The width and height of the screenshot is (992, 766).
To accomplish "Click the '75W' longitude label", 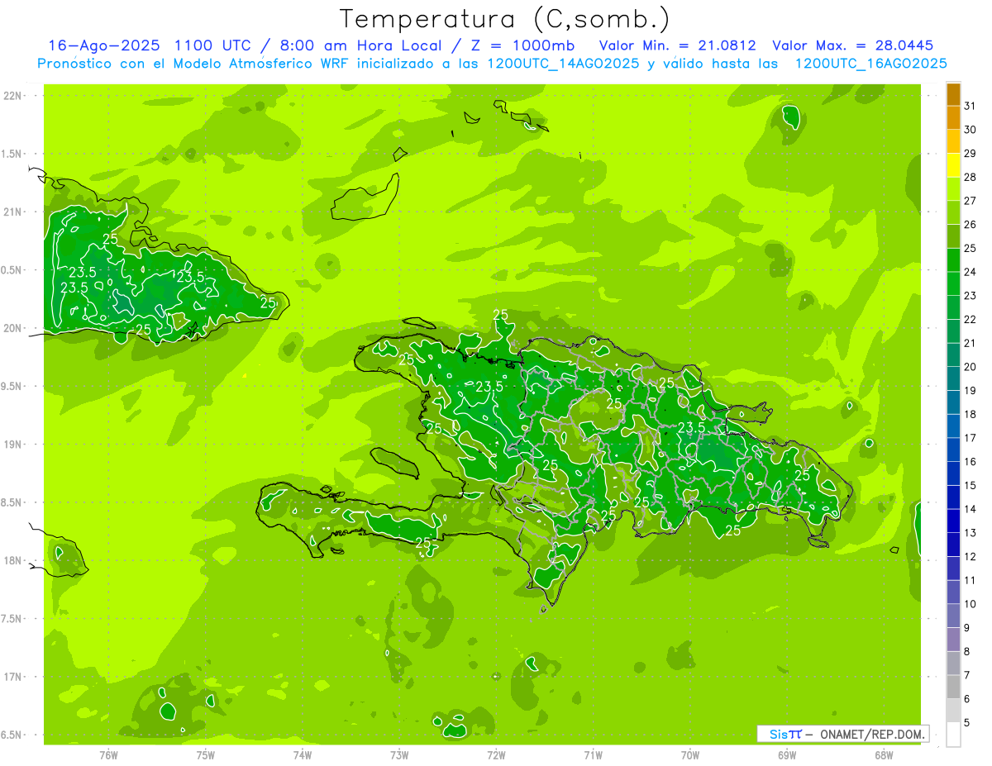I will click(x=206, y=754).
